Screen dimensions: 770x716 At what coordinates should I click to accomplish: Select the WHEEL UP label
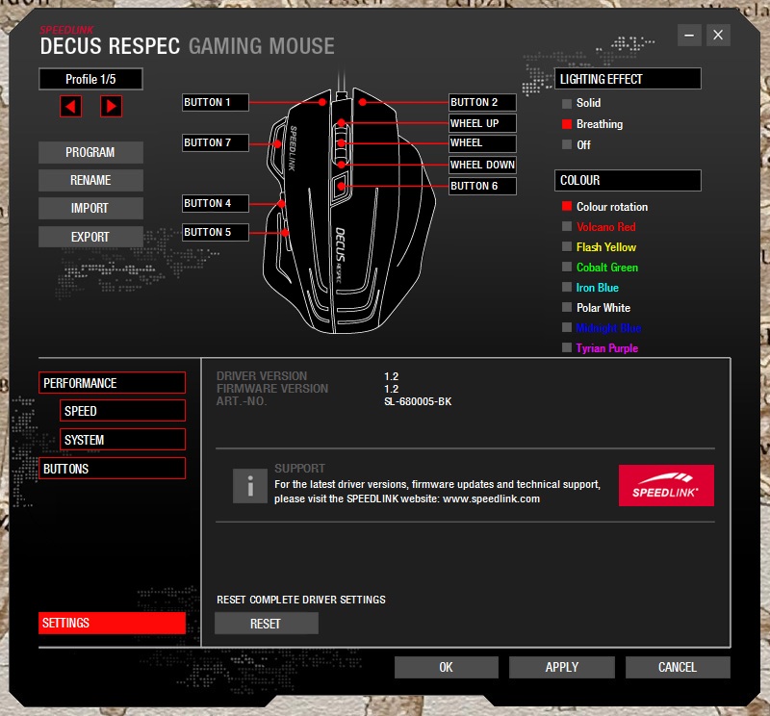[482, 123]
